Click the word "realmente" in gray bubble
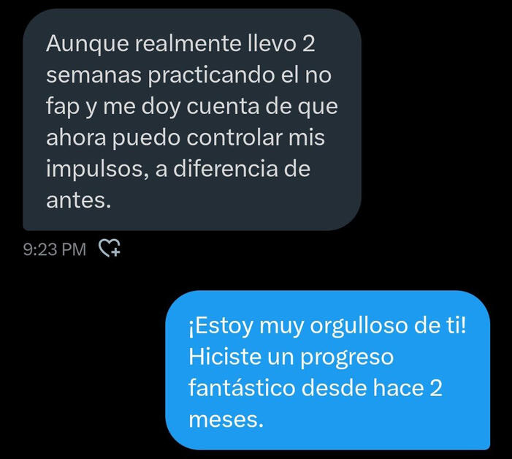The height and width of the screenshot is (459, 512). point(188,44)
